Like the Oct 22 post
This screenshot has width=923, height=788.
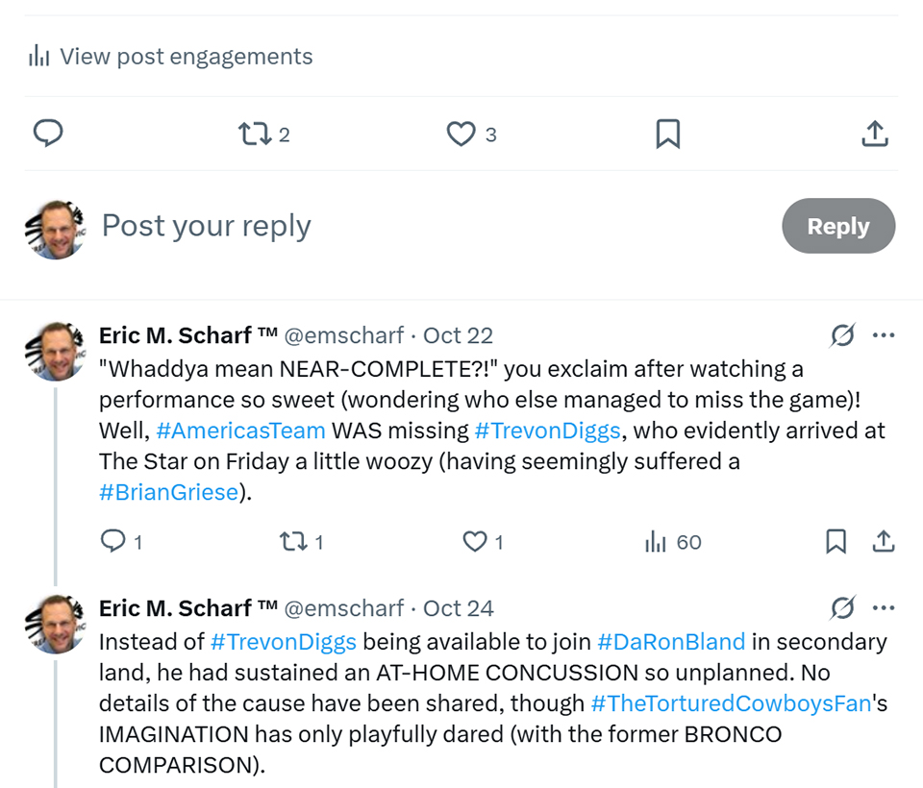[x=475, y=542]
